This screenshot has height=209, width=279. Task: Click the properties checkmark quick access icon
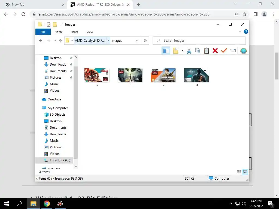pyautogui.click(x=48, y=24)
